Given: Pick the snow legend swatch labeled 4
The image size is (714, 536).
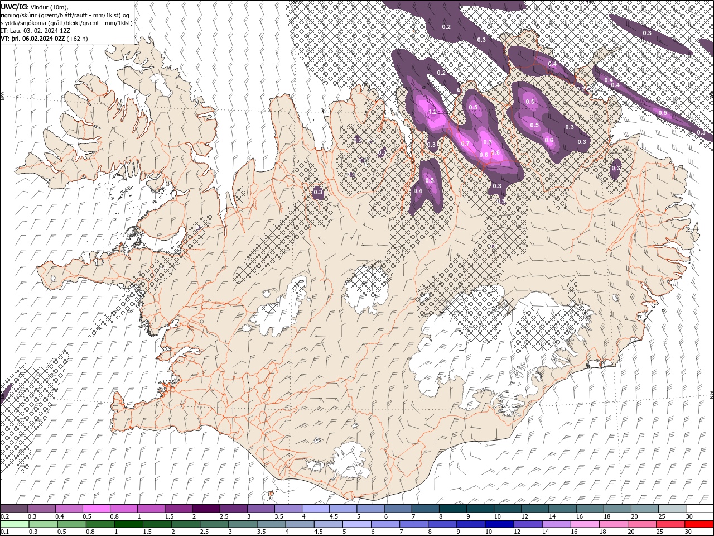Looking at the screenshot, I should pyautogui.click(x=316, y=509).
